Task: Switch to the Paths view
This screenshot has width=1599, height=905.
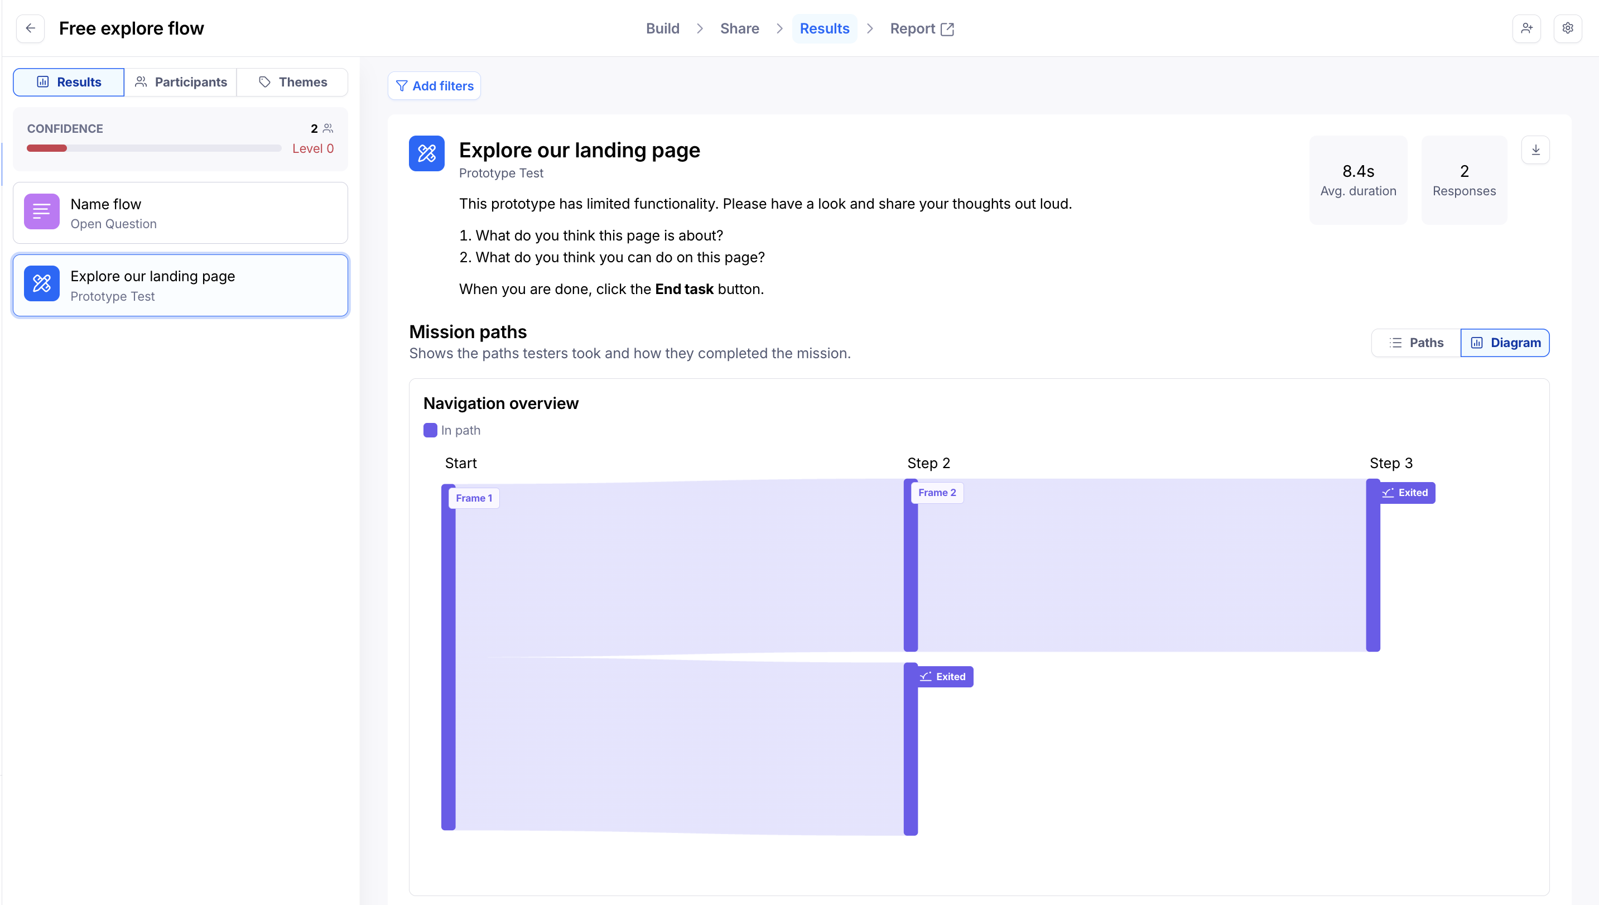Action: [x=1417, y=343]
